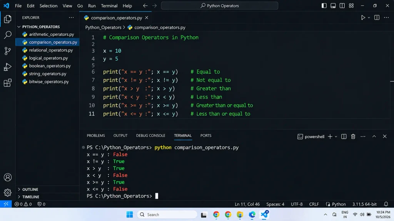Viewport: 394px width, 221px height.
Task: Open string_operators.py file
Action: 47,74
